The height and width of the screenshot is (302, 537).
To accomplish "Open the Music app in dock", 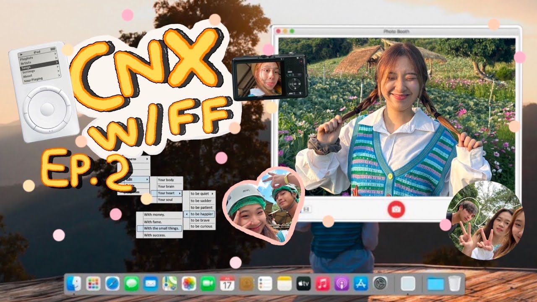I will (x=323, y=284).
